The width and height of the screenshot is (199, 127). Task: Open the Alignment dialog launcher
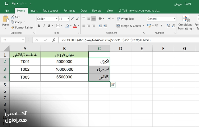tap(144, 33)
